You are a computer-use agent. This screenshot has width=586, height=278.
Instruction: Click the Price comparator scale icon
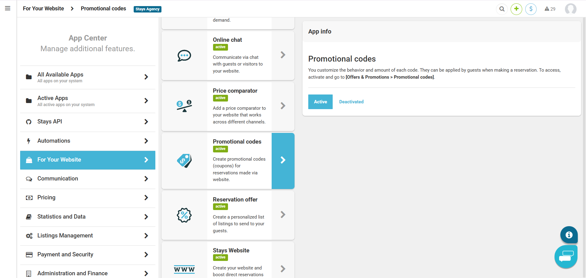tap(184, 106)
